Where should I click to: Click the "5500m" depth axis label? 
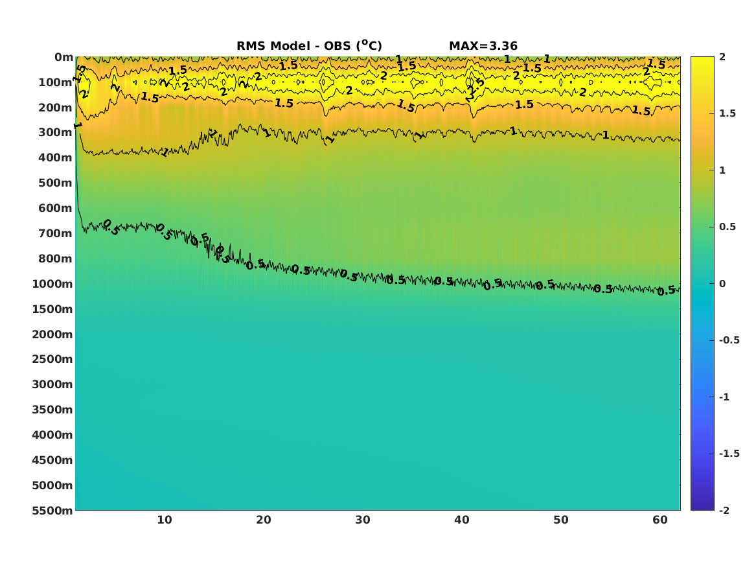click(x=52, y=511)
